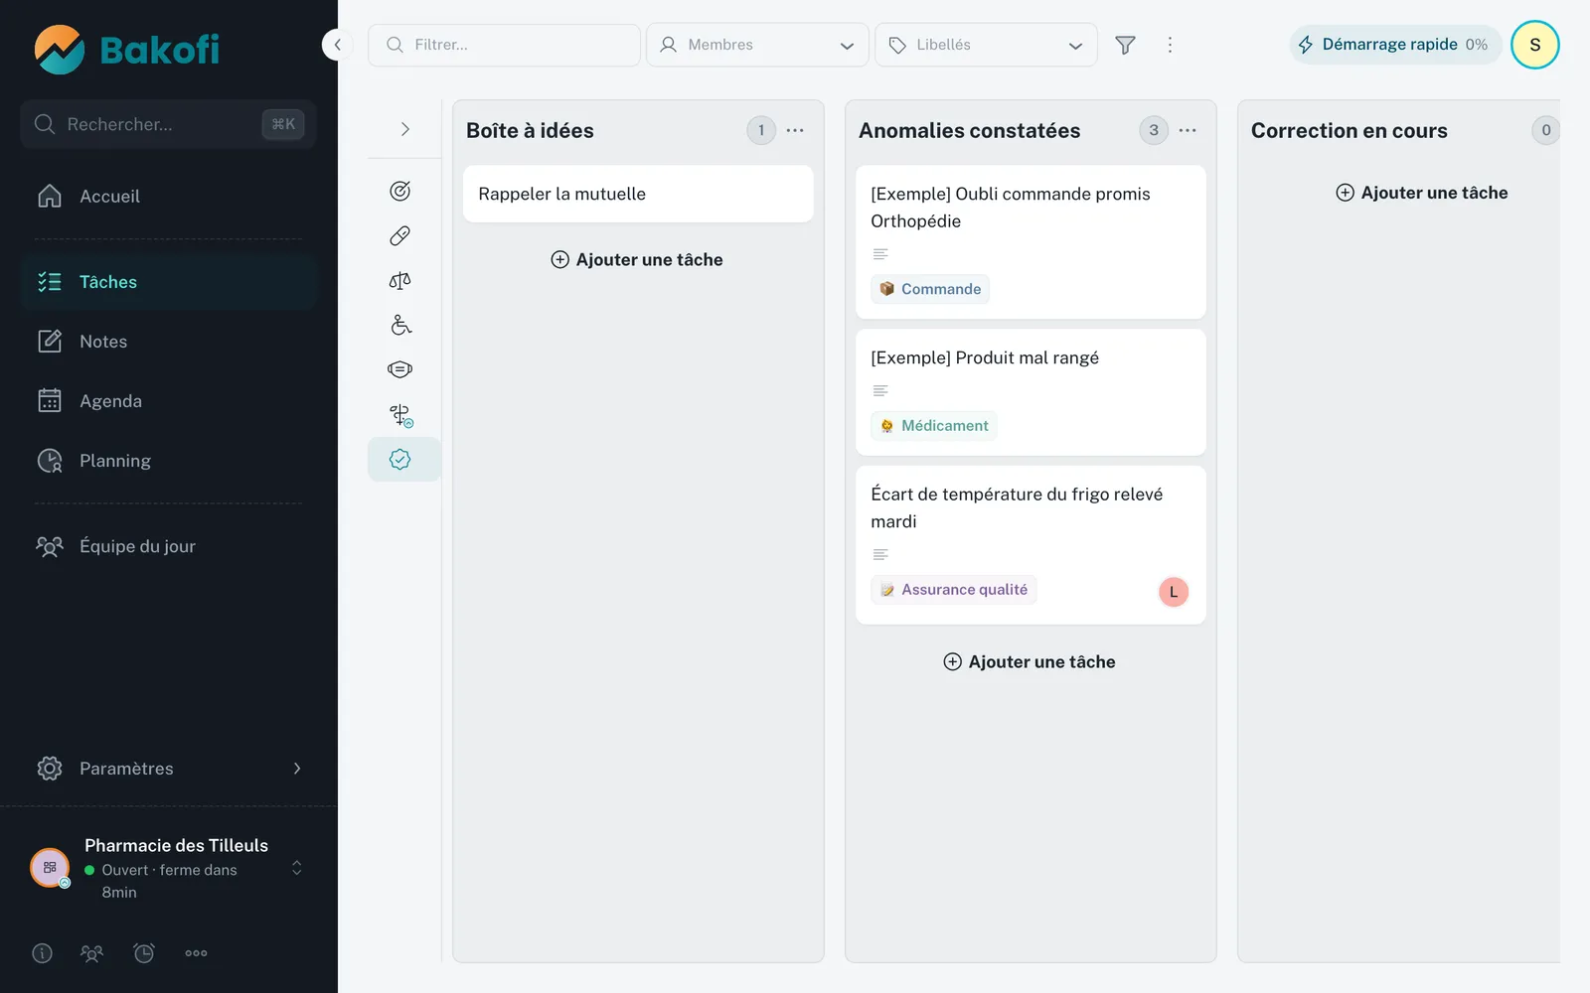Viewport: 1590px width, 993px height.
Task: Open the Planning section
Action: [x=168, y=461]
